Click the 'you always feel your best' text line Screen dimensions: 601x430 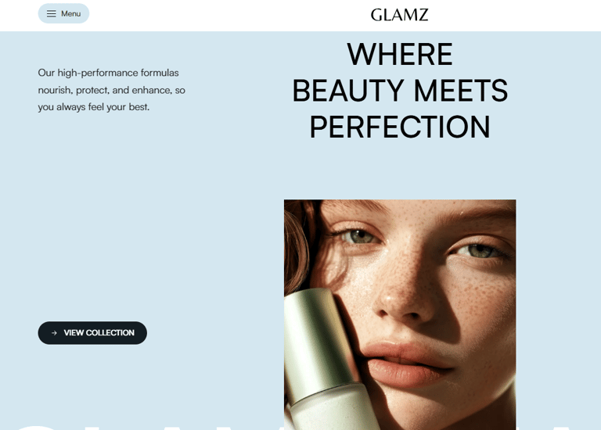pyautogui.click(x=94, y=107)
